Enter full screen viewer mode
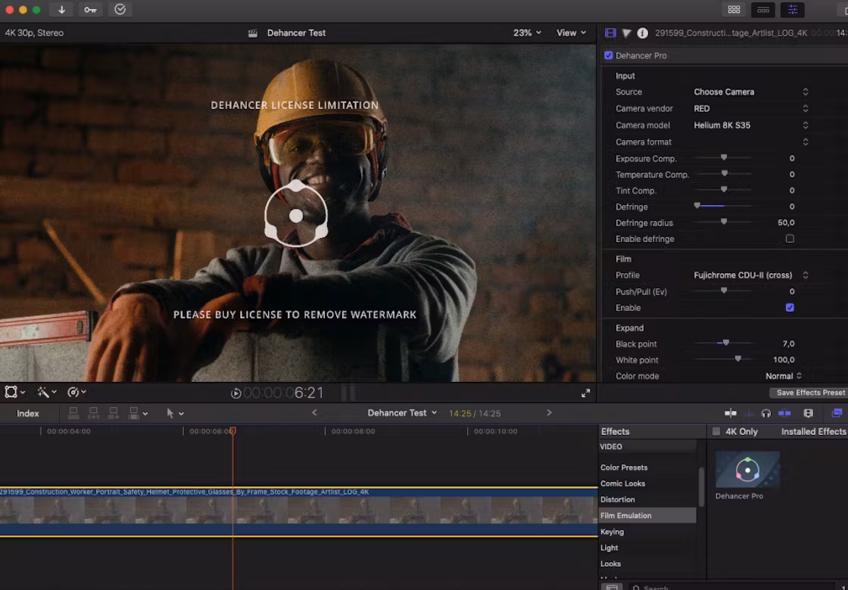848x590 pixels. point(586,393)
